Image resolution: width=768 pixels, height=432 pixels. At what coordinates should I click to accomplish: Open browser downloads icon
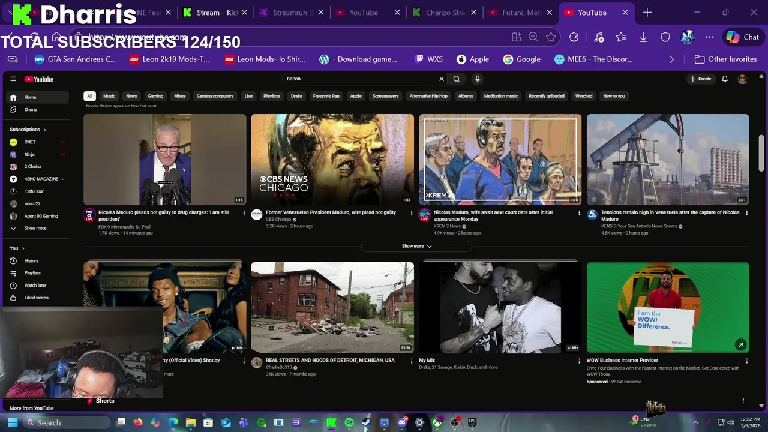[x=643, y=37]
